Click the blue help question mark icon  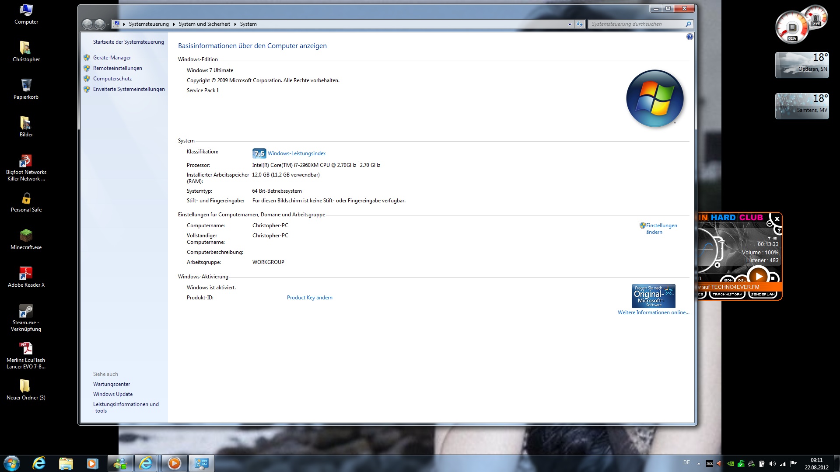tap(689, 37)
